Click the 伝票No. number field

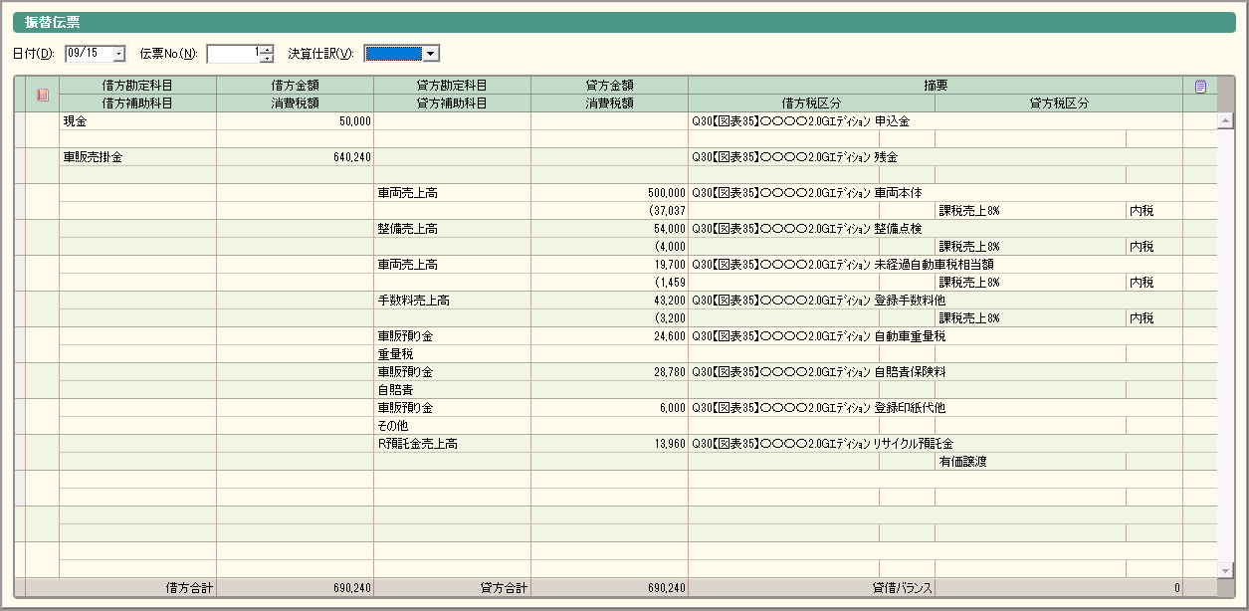pos(233,54)
